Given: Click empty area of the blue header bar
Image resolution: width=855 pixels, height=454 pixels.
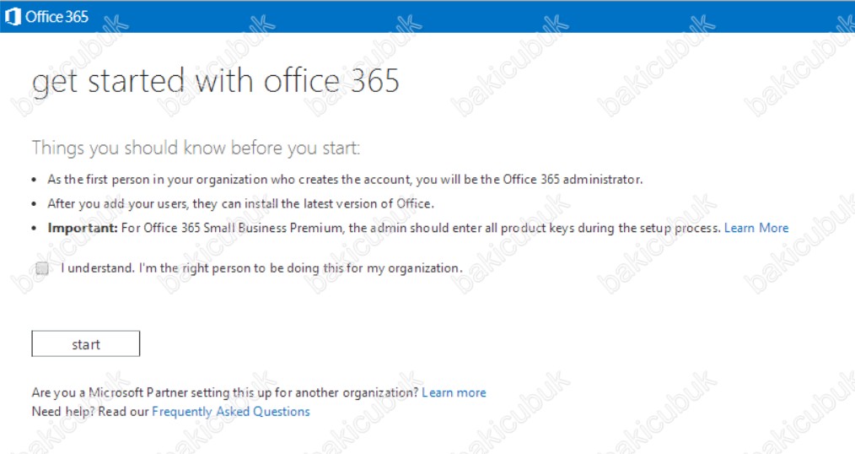Looking at the screenshot, I should pyautogui.click(x=469, y=16).
